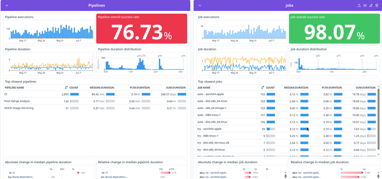Select the try - dist-x86_64-msvc-alt job row
Viewport: 382px width, 179px height.
(x=287, y=143)
